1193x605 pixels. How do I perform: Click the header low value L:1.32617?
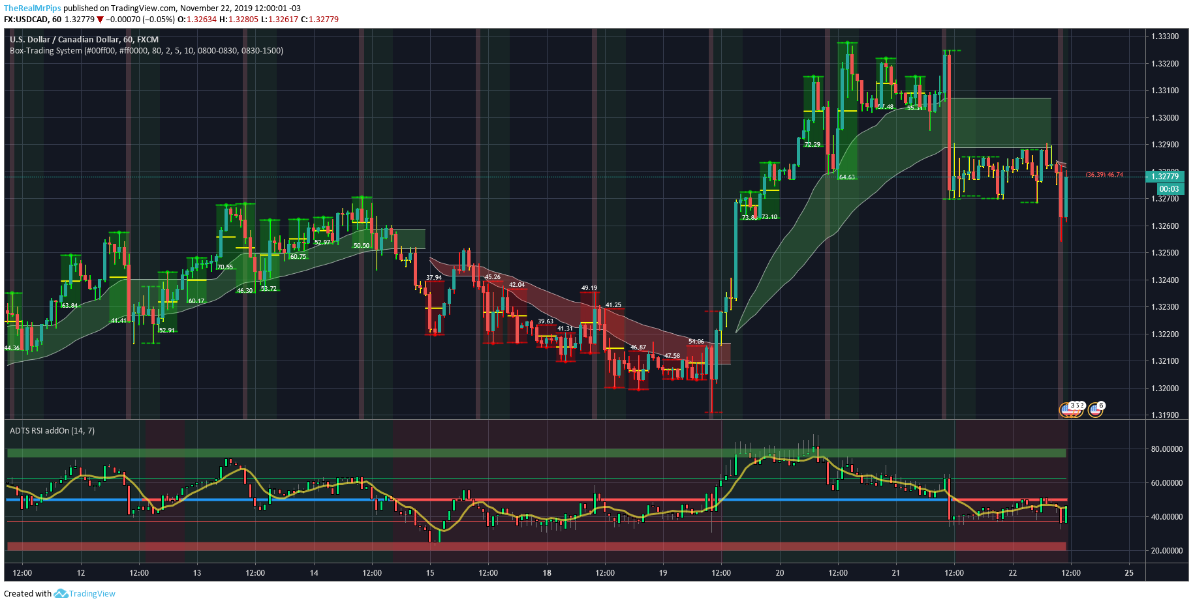(x=279, y=20)
